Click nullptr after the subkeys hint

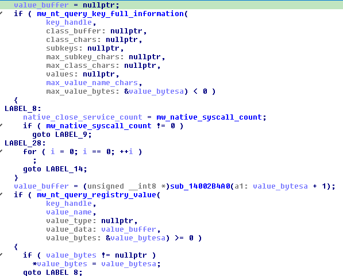click(103, 48)
